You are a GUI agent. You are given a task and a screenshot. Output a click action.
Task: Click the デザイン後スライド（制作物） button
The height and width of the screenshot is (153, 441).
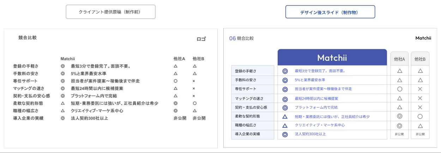pyautogui.click(x=330, y=12)
